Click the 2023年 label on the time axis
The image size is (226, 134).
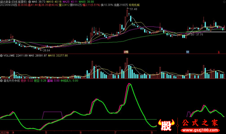pos(5,133)
